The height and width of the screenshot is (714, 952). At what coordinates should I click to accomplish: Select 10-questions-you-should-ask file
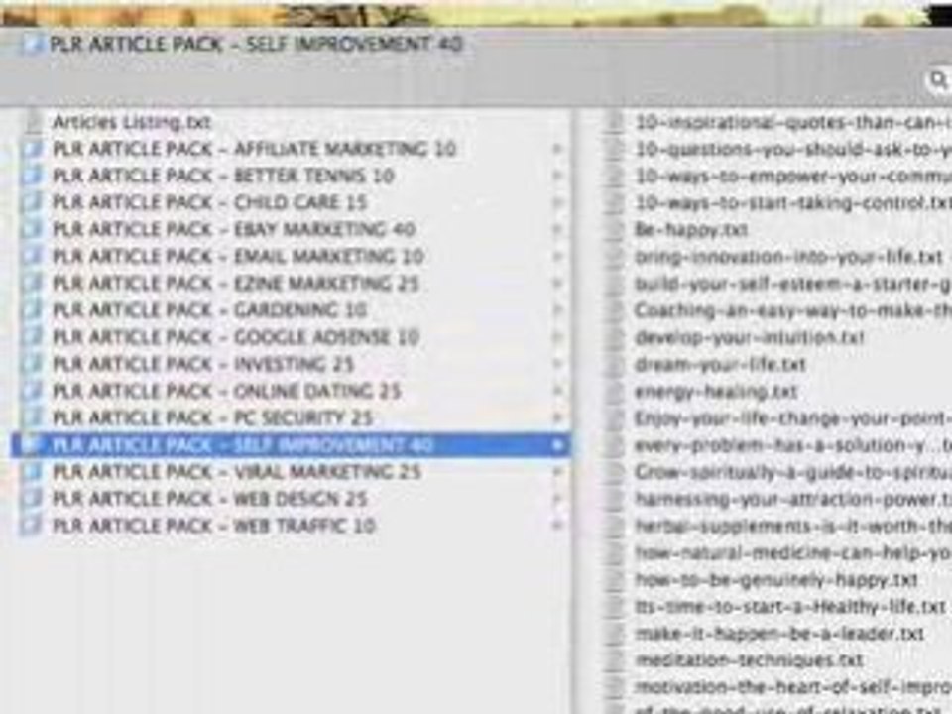793,150
